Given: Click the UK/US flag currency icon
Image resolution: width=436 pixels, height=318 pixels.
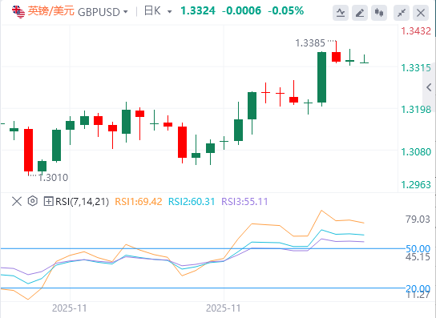Looking at the screenshot, I should click(x=18, y=12).
